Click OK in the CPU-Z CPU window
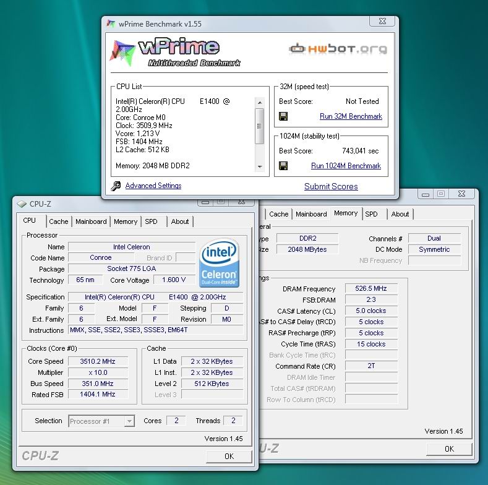The width and height of the screenshot is (488, 485). click(x=229, y=457)
